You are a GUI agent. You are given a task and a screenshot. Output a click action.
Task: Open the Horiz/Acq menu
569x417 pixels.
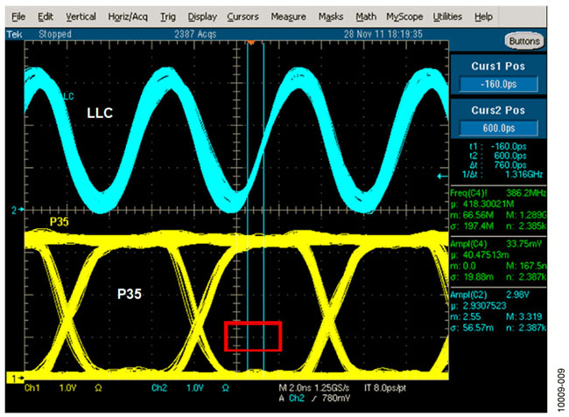click(128, 17)
